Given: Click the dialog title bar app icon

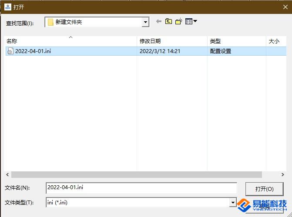Looking at the screenshot, I should click(x=7, y=7).
